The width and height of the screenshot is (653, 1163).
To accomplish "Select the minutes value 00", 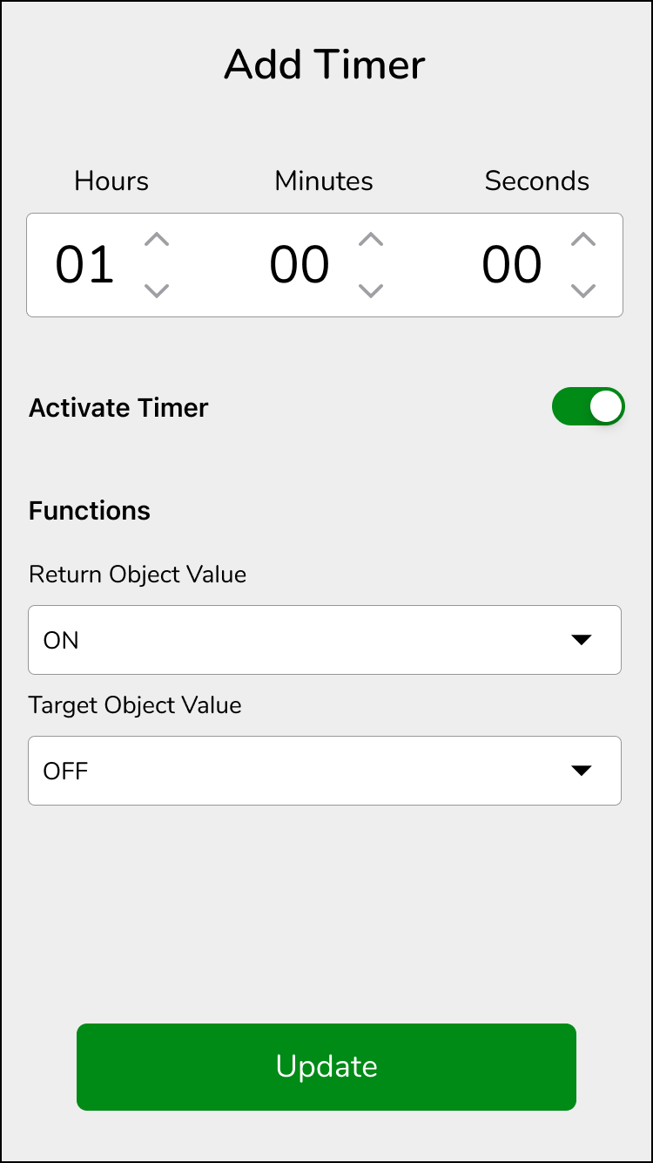I will [300, 265].
